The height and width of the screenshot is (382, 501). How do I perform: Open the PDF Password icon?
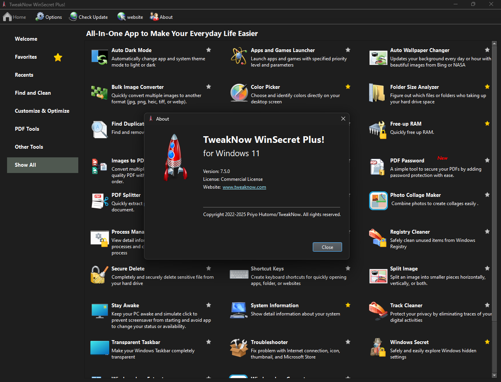tap(378, 166)
